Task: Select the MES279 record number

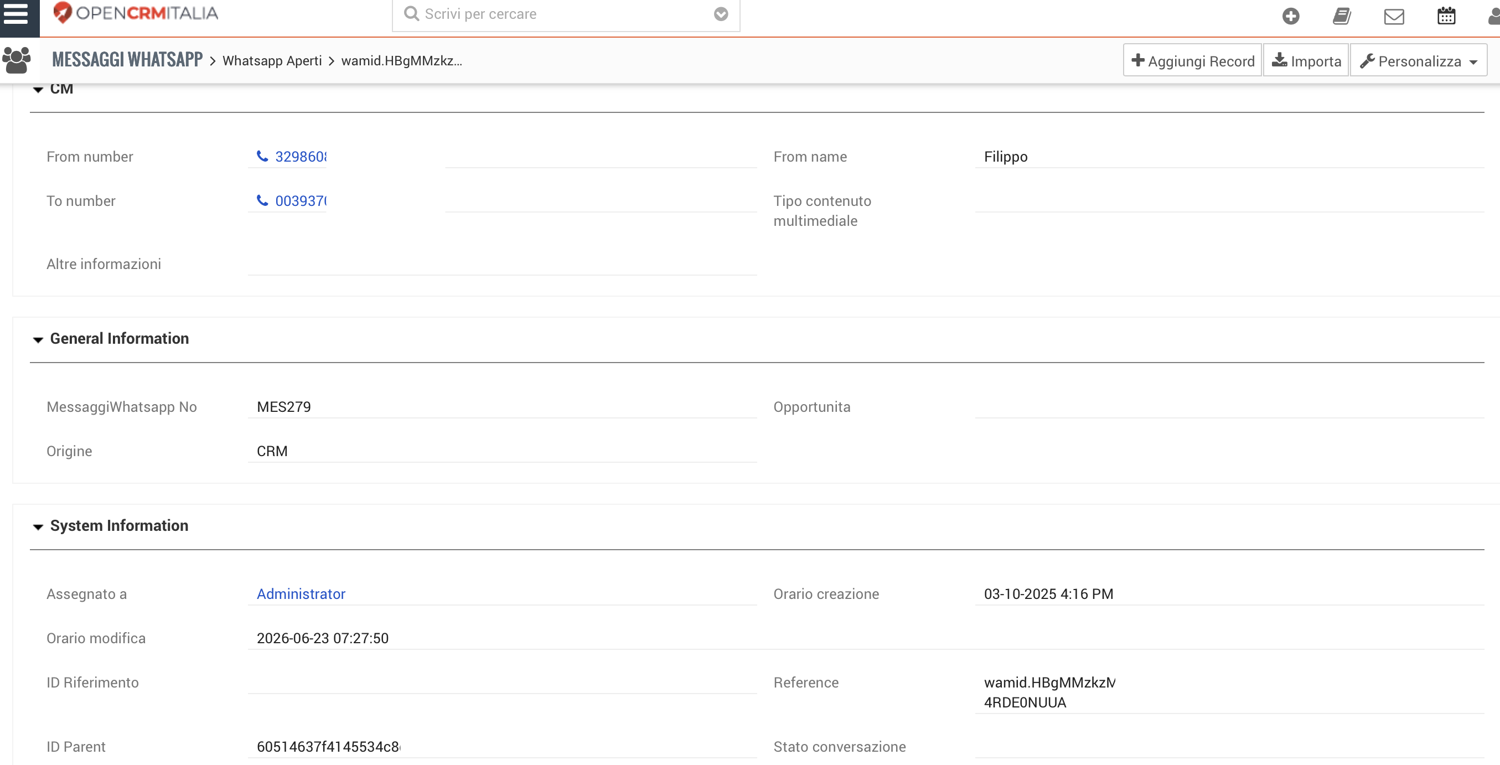Action: (283, 406)
